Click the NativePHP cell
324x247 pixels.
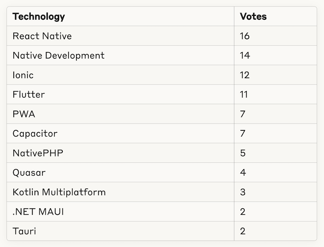(38, 153)
